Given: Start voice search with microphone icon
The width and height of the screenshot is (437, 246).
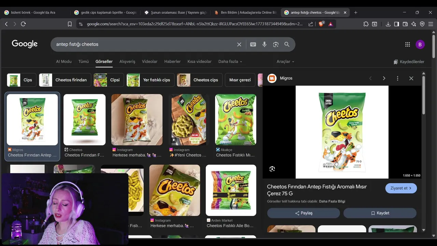Looking at the screenshot, I should [x=264, y=44].
